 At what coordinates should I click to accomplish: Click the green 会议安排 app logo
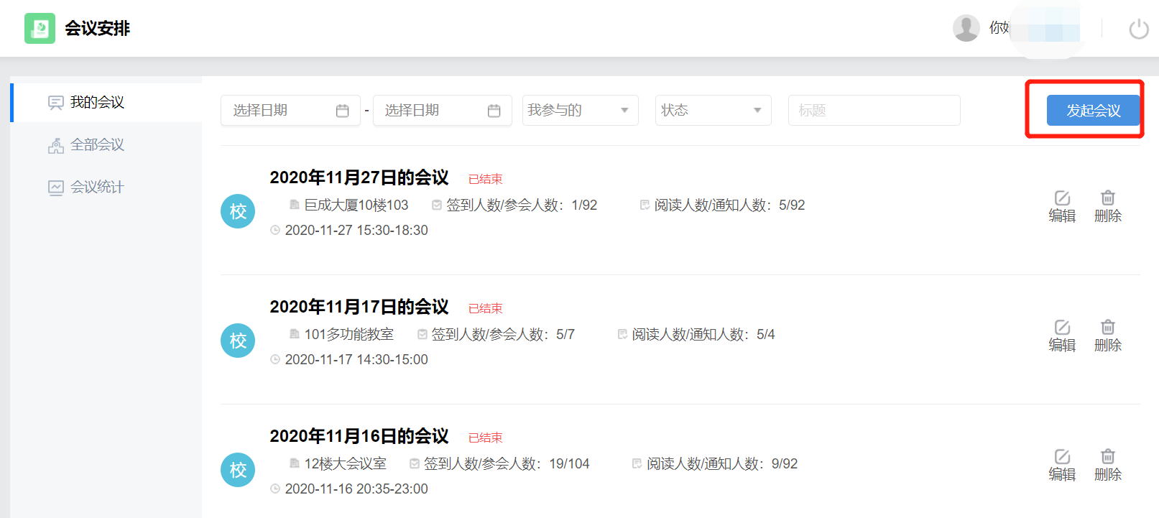point(40,29)
